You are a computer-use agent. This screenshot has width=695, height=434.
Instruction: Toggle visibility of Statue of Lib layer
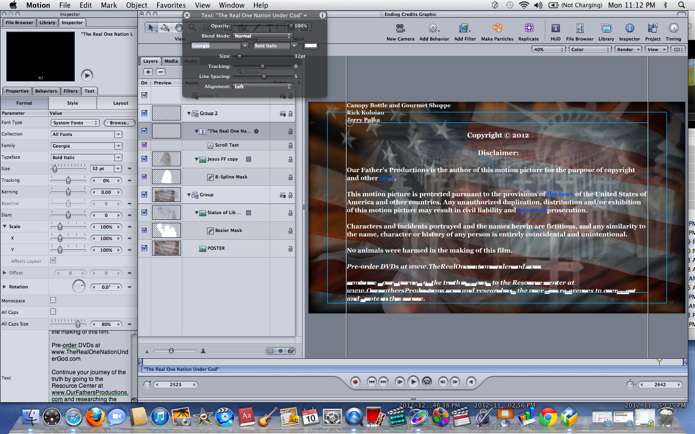coord(144,212)
